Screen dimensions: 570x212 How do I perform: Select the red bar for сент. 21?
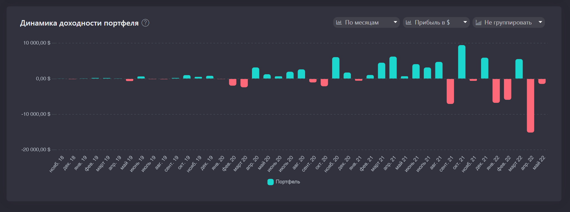point(450,91)
